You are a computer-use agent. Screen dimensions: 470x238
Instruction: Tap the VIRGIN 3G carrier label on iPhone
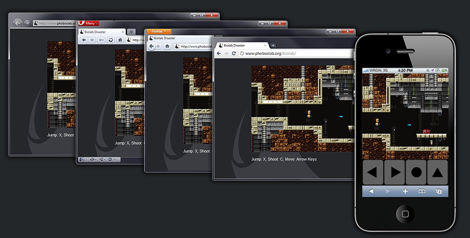click(x=379, y=70)
